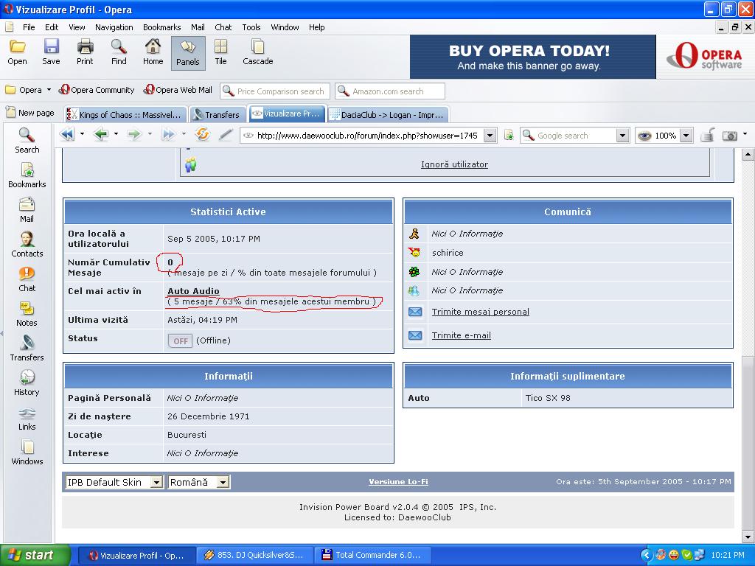Open a New page tab
This screenshot has width=755, height=566.
click(29, 113)
